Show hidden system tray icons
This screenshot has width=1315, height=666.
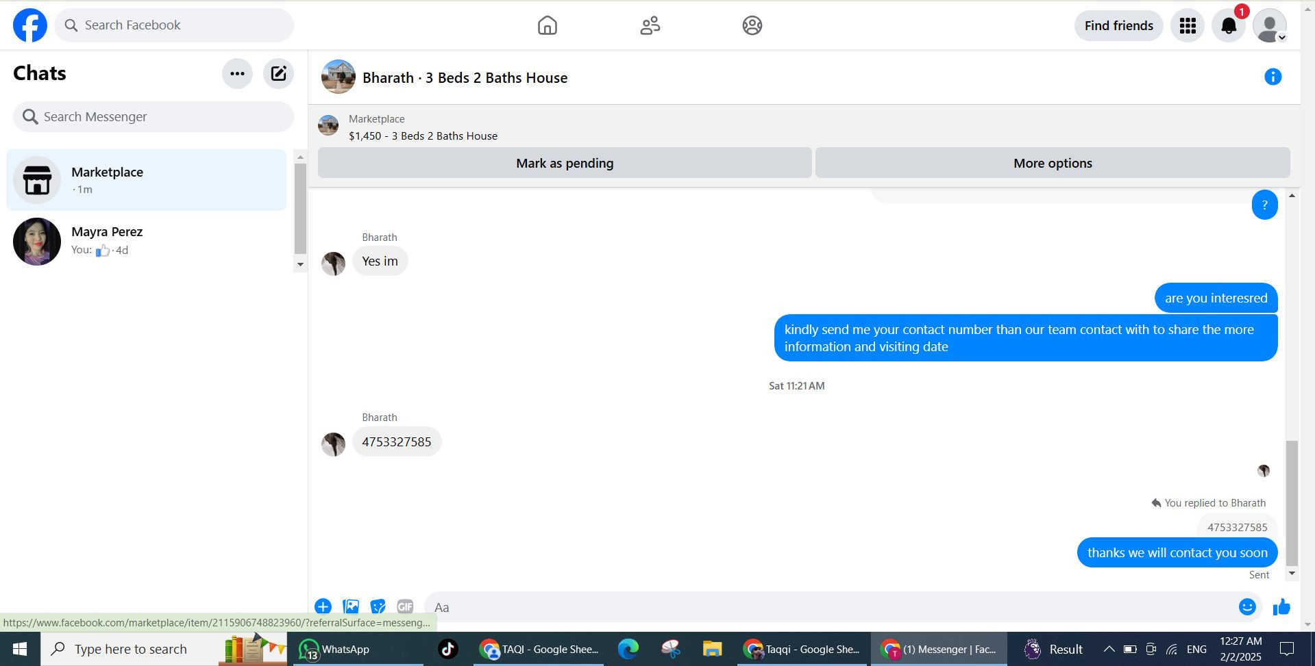1108,649
